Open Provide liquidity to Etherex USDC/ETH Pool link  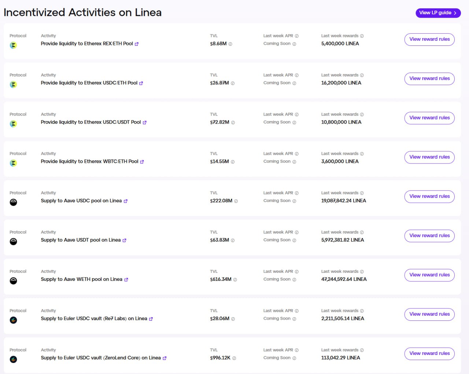[x=89, y=83]
